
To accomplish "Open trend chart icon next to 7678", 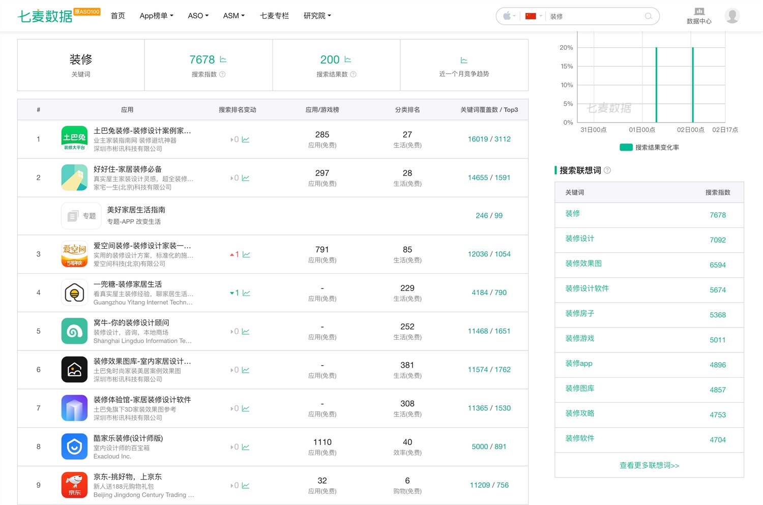I will (223, 60).
